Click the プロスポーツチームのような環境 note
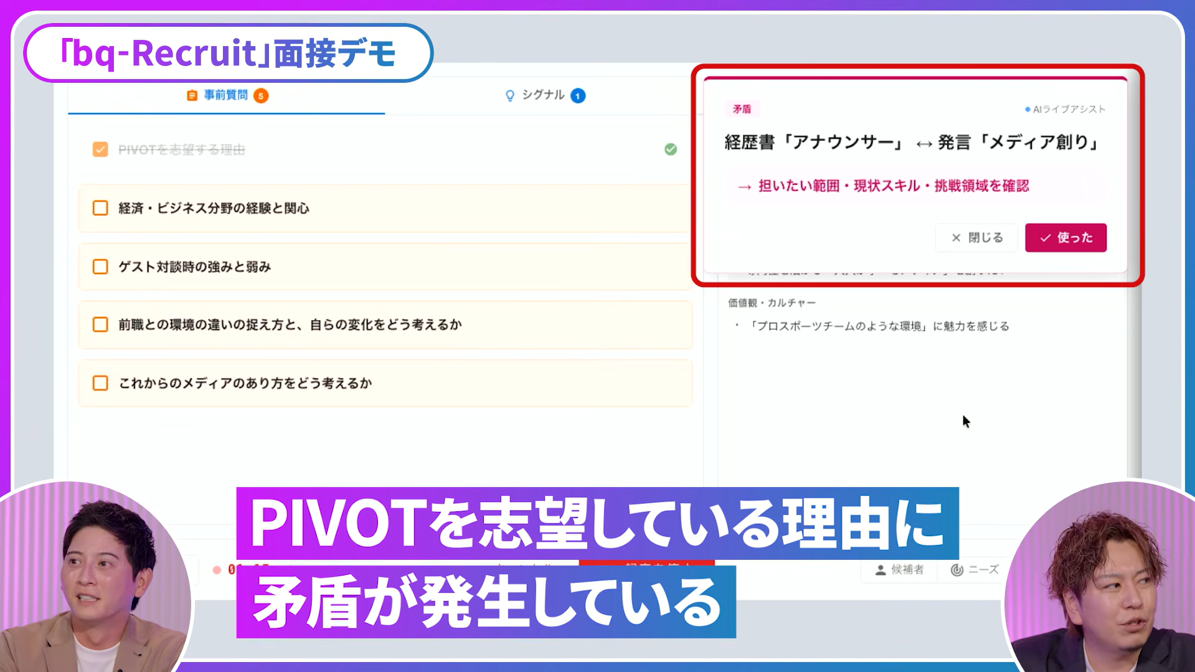 click(878, 326)
